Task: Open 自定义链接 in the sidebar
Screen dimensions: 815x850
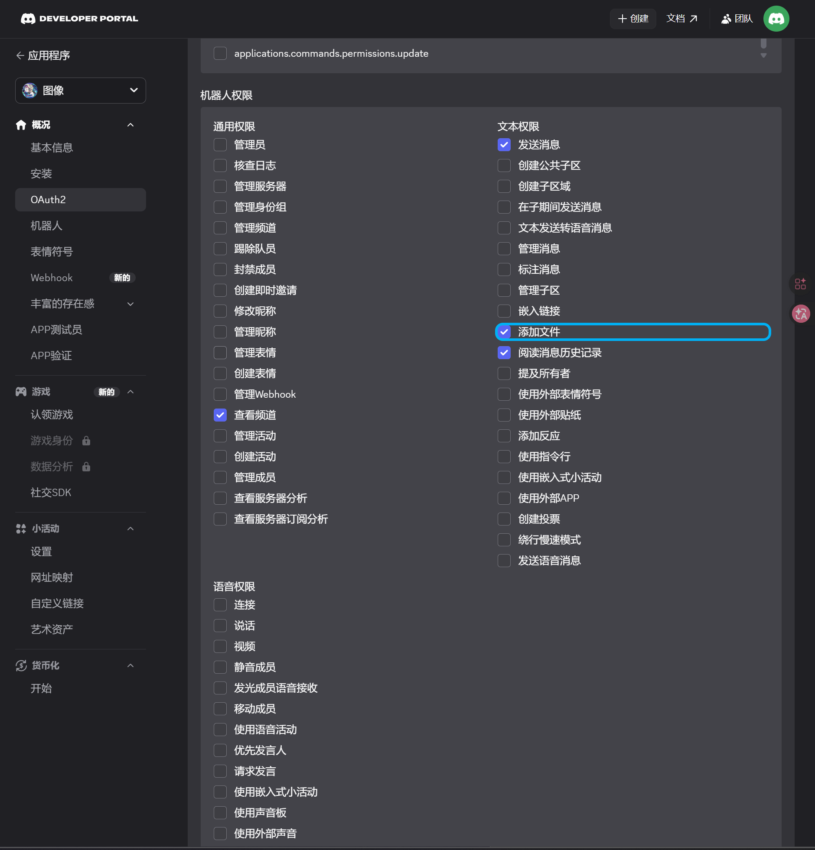Action: (81, 604)
